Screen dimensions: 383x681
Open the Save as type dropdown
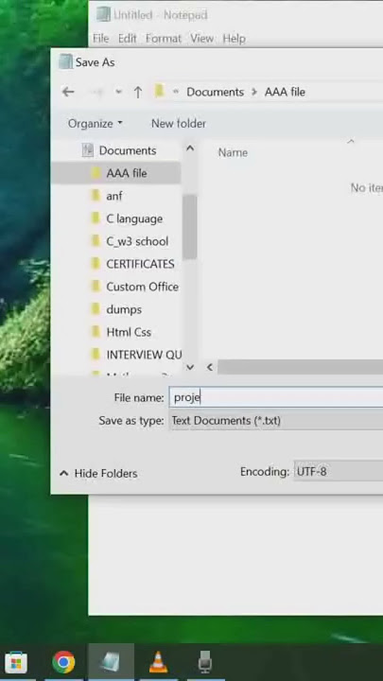pyautogui.click(x=276, y=420)
